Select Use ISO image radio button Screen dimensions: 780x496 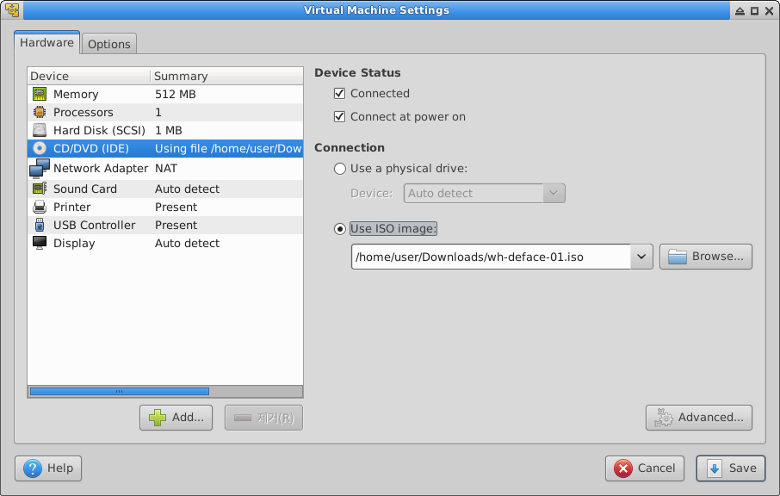(340, 229)
